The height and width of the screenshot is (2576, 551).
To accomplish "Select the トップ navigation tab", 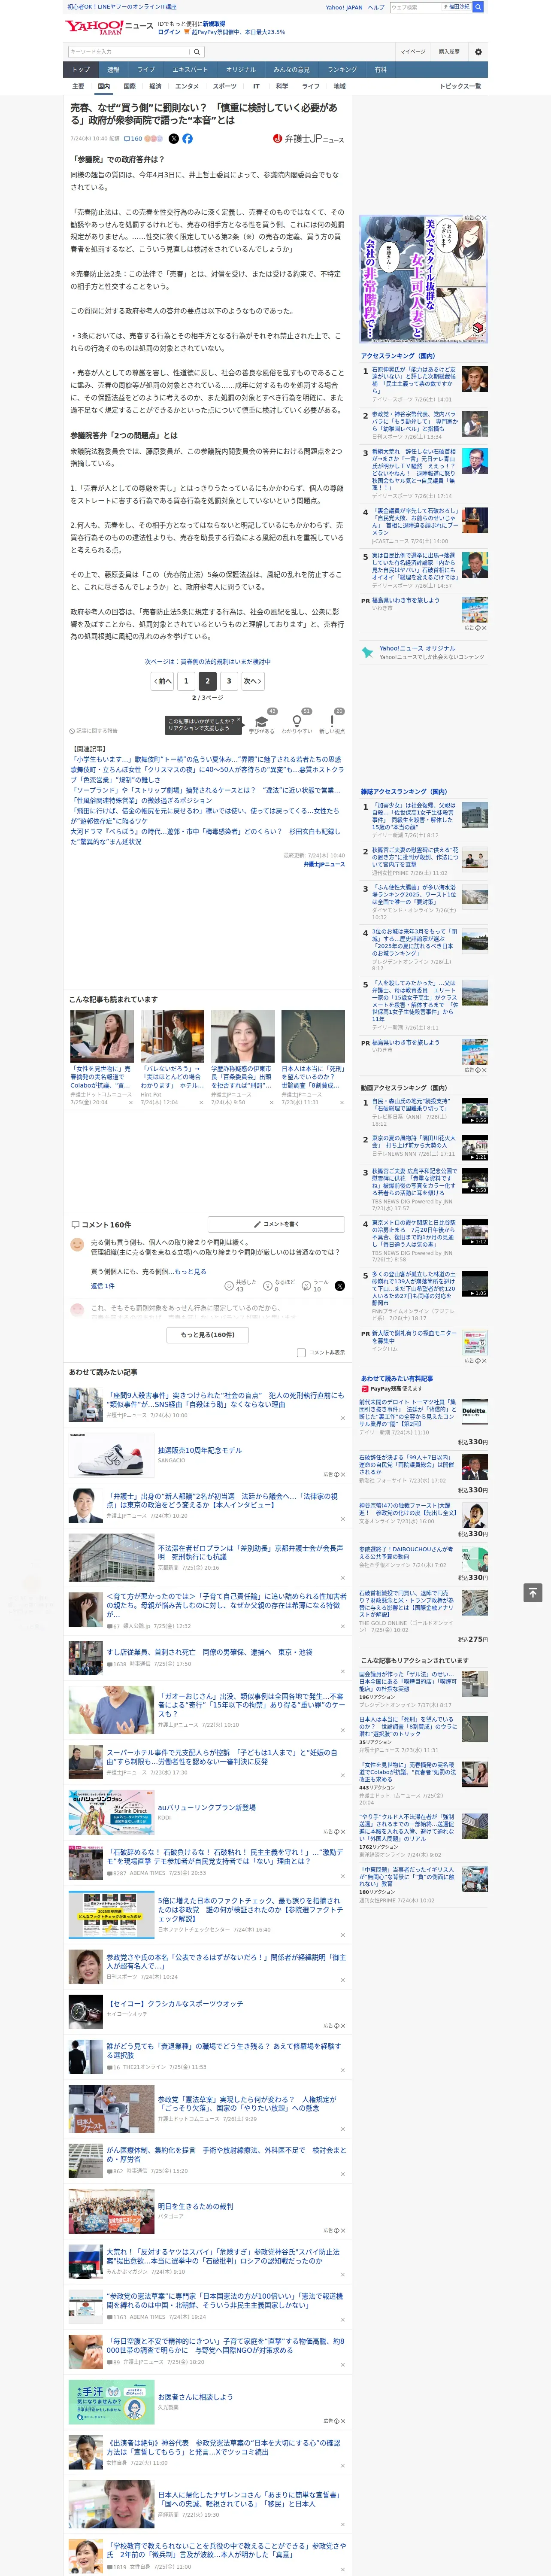I will pos(81,70).
